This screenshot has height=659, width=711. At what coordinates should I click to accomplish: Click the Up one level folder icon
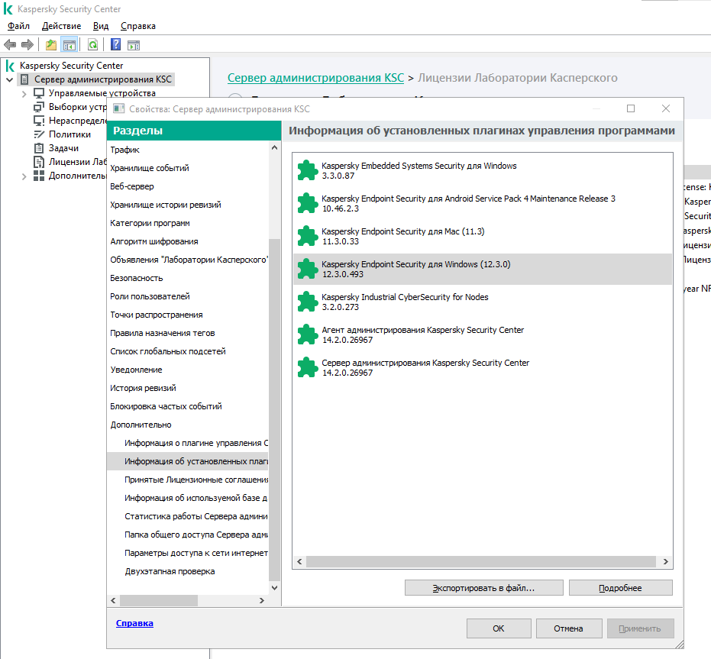(x=50, y=45)
